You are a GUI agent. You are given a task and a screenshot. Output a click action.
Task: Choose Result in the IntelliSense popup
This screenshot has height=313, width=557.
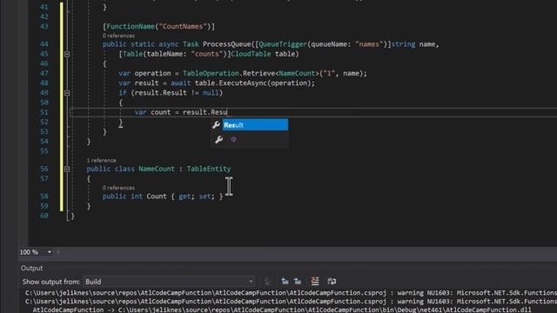(x=255, y=125)
